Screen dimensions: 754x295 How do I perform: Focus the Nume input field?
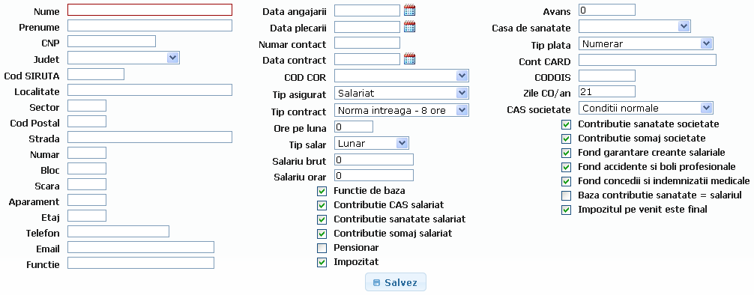click(150, 10)
